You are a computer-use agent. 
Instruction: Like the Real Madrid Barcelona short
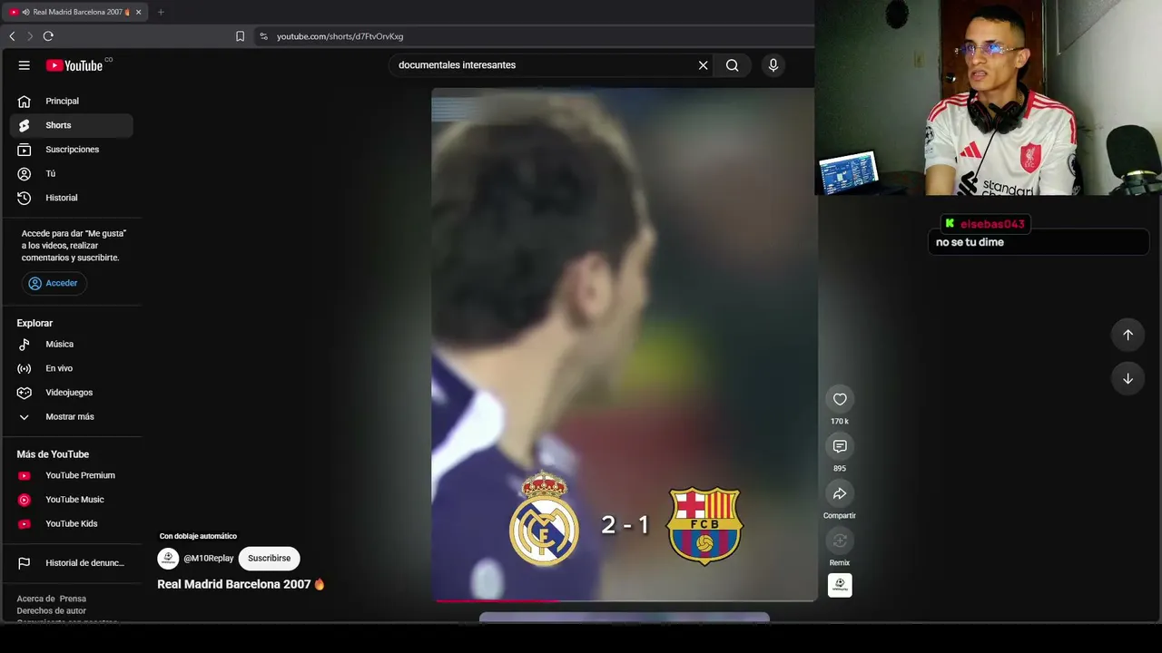840,399
